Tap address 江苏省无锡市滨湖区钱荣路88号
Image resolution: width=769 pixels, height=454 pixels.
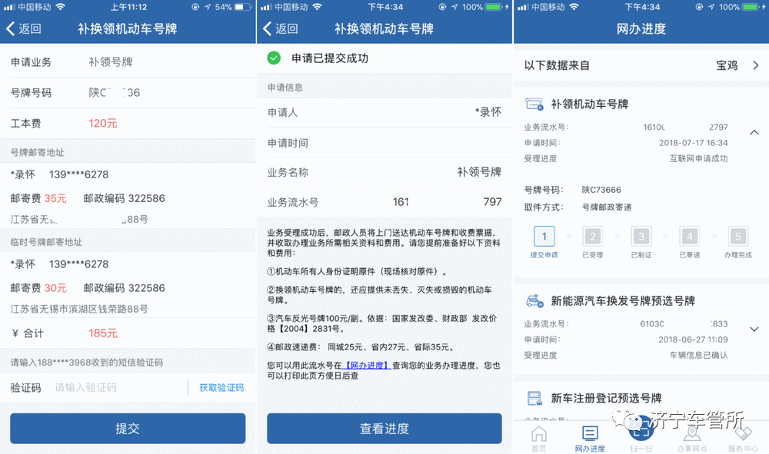pyautogui.click(x=79, y=309)
